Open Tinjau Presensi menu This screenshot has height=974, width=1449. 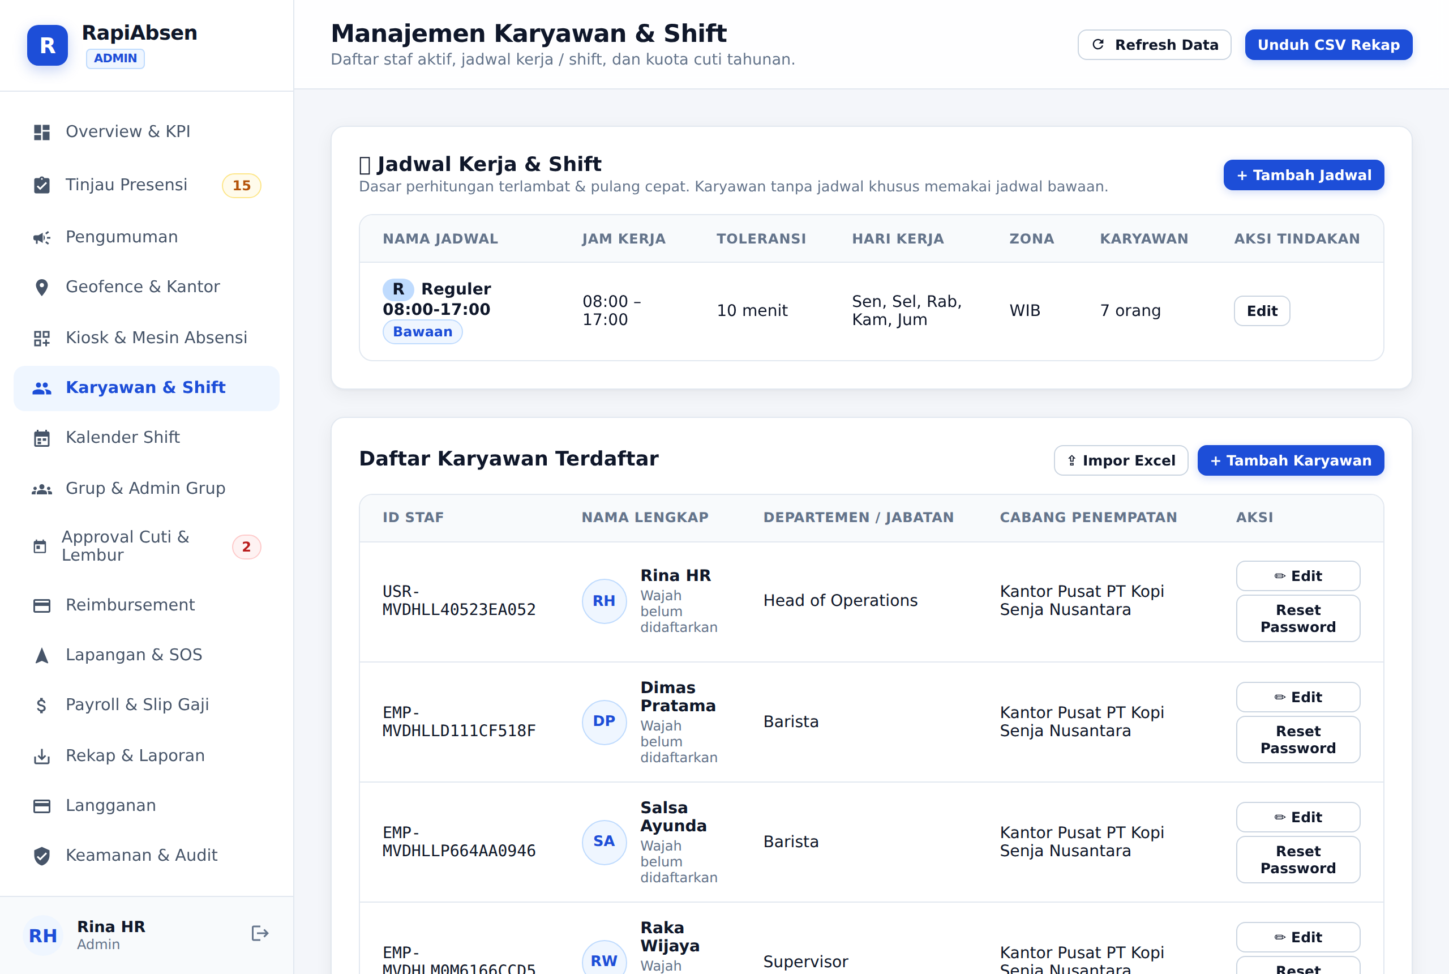click(x=147, y=185)
